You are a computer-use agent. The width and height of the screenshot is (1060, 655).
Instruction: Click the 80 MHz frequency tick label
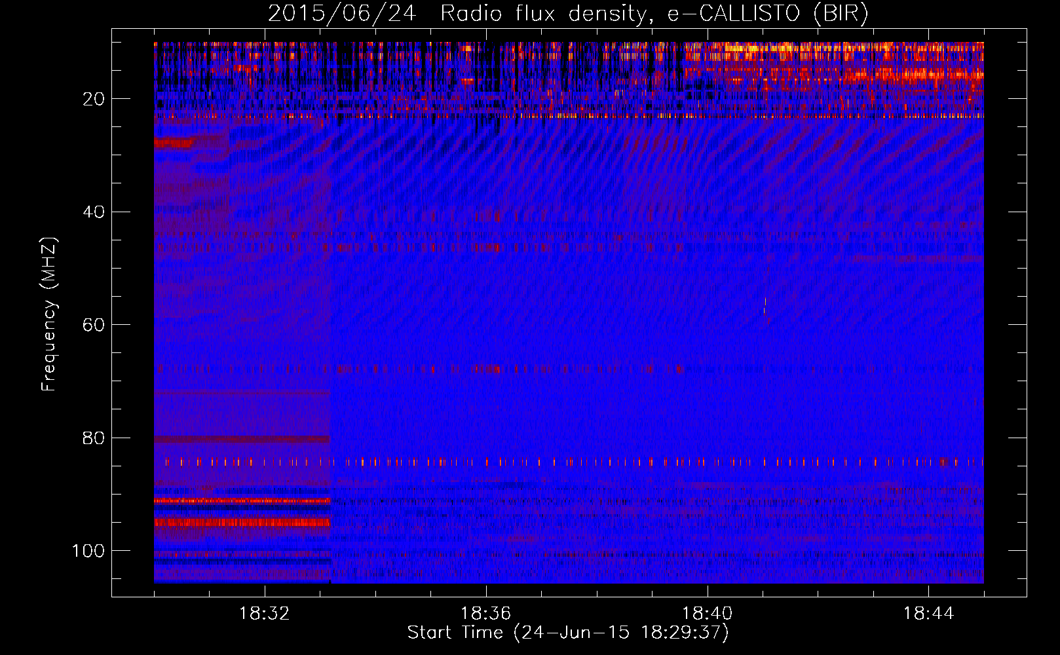click(94, 438)
